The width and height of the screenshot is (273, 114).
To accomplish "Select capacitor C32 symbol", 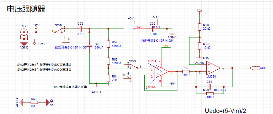I will coord(153,28).
